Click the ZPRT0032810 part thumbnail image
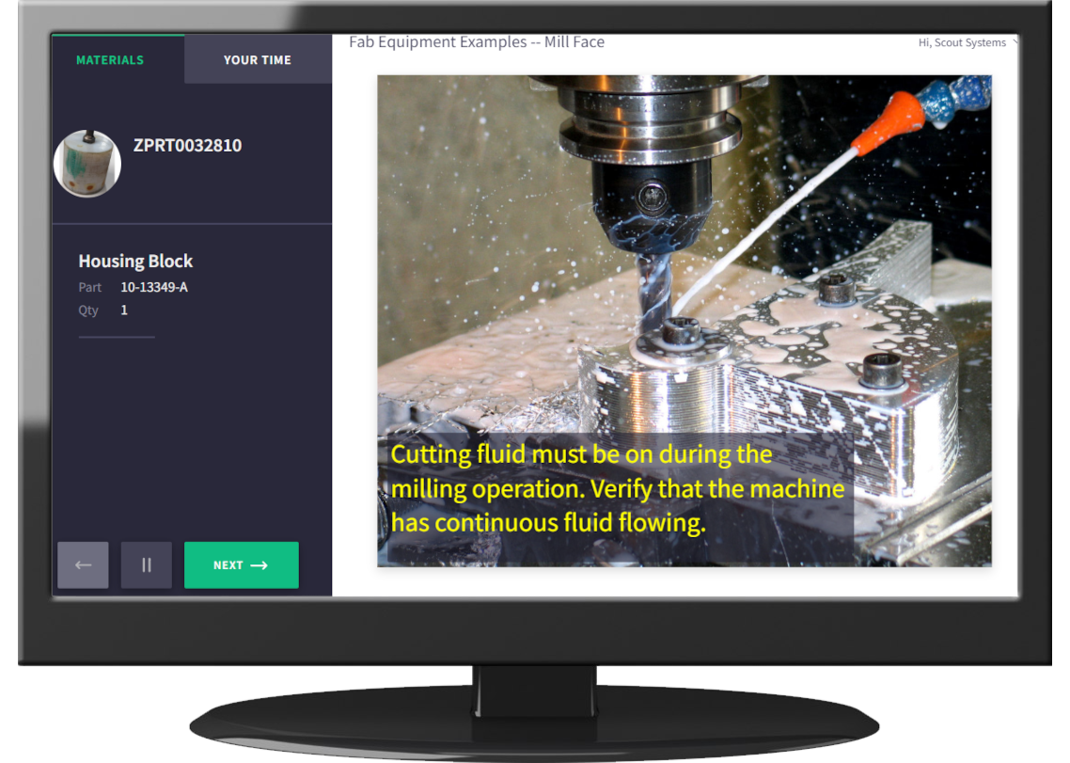This screenshot has height=763, width=1070. tap(87, 164)
